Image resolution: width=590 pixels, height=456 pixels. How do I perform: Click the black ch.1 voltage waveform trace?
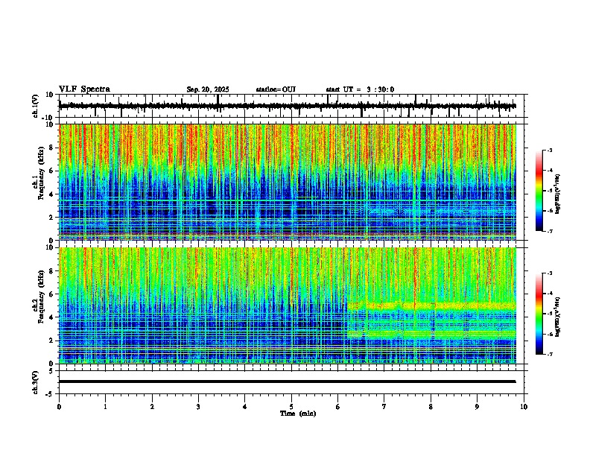[287, 106]
